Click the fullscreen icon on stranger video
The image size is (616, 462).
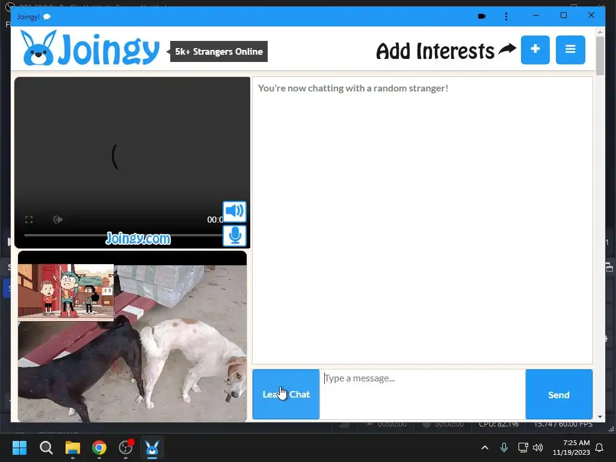coord(29,220)
